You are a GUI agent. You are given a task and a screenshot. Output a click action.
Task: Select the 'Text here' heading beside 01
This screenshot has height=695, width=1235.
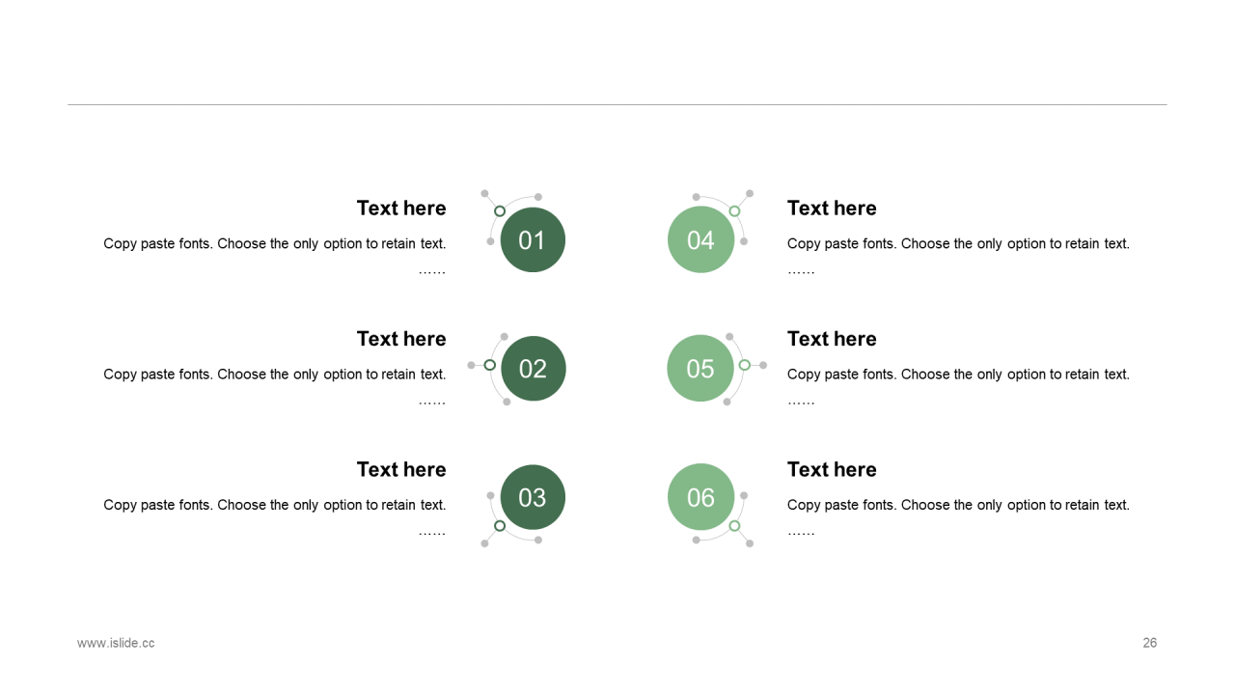coord(401,208)
